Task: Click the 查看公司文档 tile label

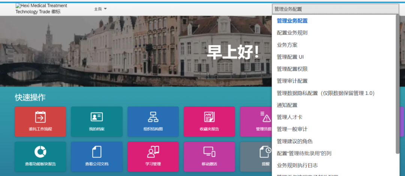Action: pos(97,164)
